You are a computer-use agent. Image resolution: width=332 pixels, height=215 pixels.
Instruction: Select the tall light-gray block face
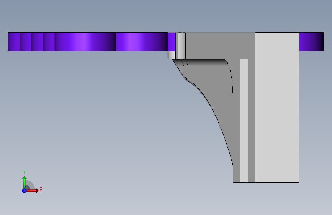tap(277, 107)
